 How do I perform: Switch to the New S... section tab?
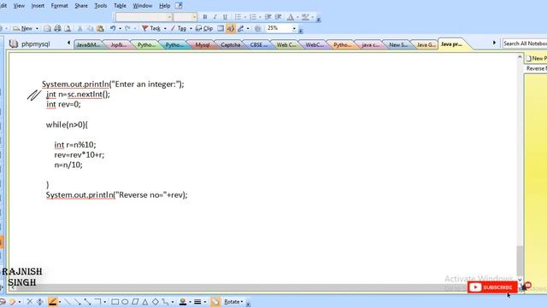click(x=398, y=45)
